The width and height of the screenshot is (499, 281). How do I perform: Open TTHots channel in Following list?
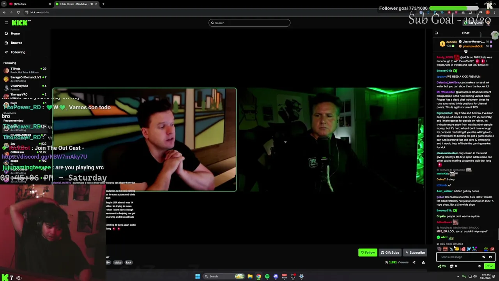[x=25, y=70]
